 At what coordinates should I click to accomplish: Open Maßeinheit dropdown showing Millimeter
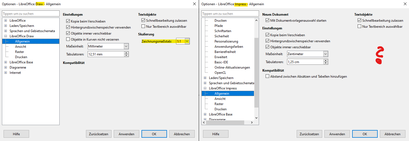108,46
